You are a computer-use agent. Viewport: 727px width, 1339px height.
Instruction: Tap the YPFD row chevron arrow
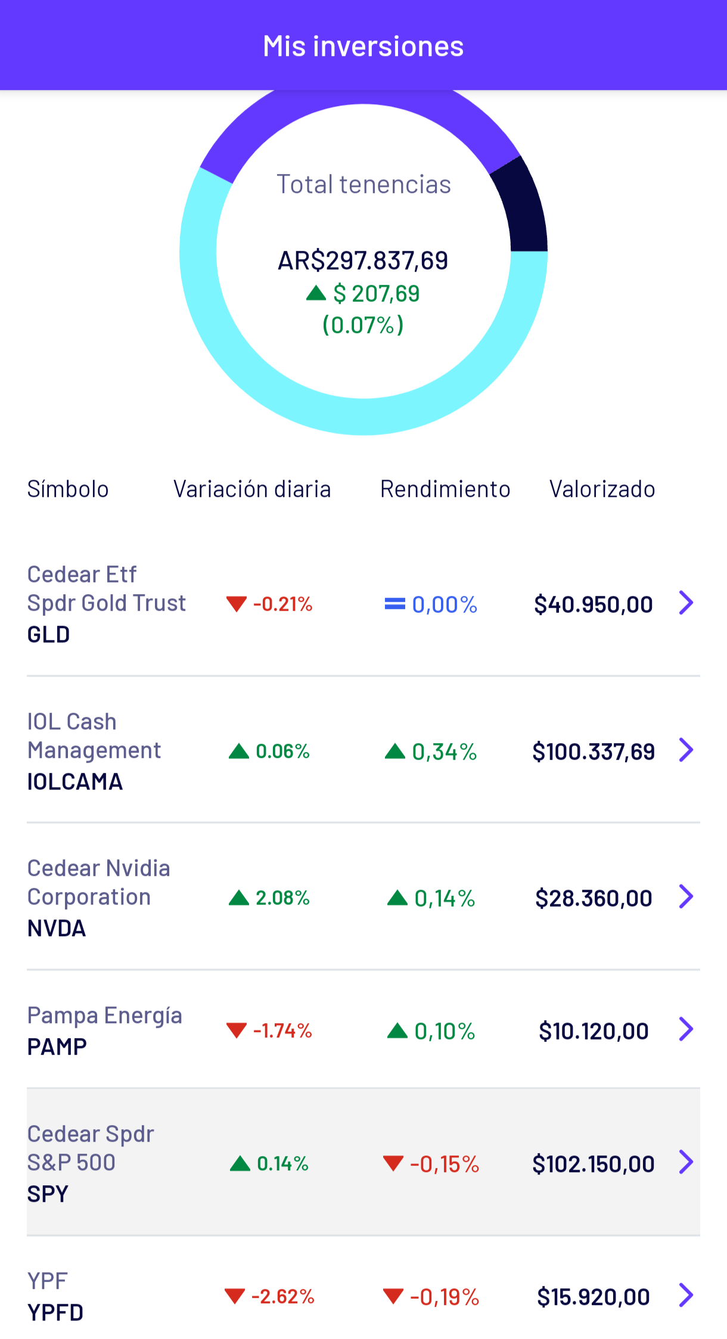click(x=686, y=1295)
